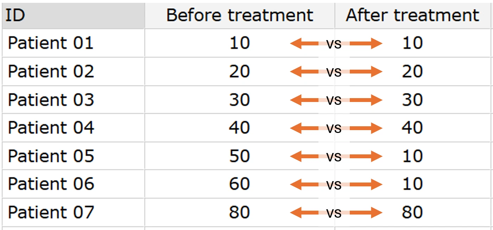
Task: Select the Patient 04 row label
Action: click(x=51, y=128)
